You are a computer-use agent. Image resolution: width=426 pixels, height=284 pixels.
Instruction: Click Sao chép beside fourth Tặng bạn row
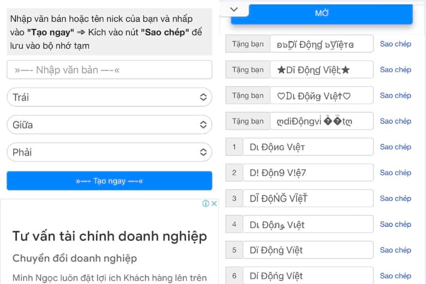pos(395,121)
